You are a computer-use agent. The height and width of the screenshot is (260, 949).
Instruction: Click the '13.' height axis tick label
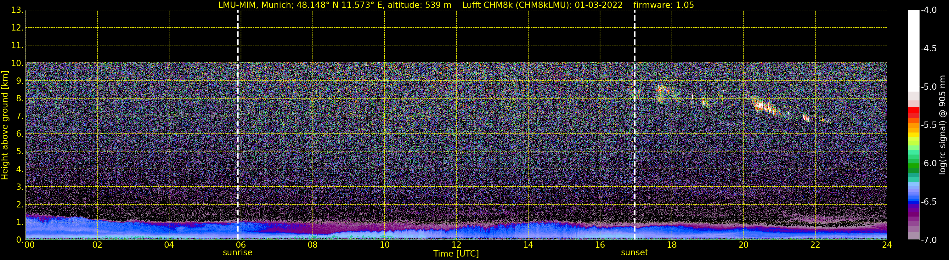tap(17, 10)
